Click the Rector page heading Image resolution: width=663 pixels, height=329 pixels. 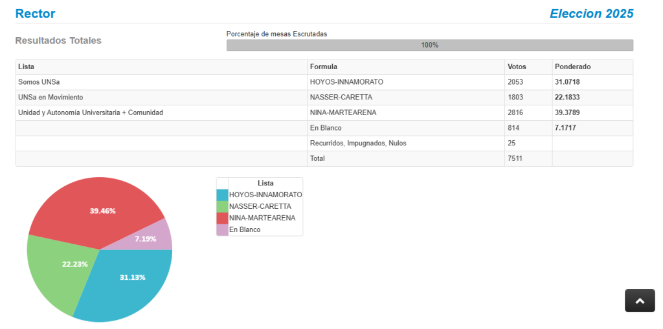(x=35, y=14)
